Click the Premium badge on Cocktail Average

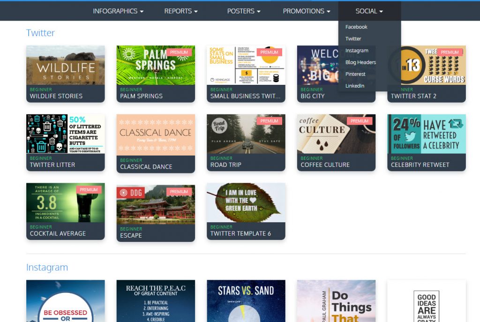pos(89,190)
